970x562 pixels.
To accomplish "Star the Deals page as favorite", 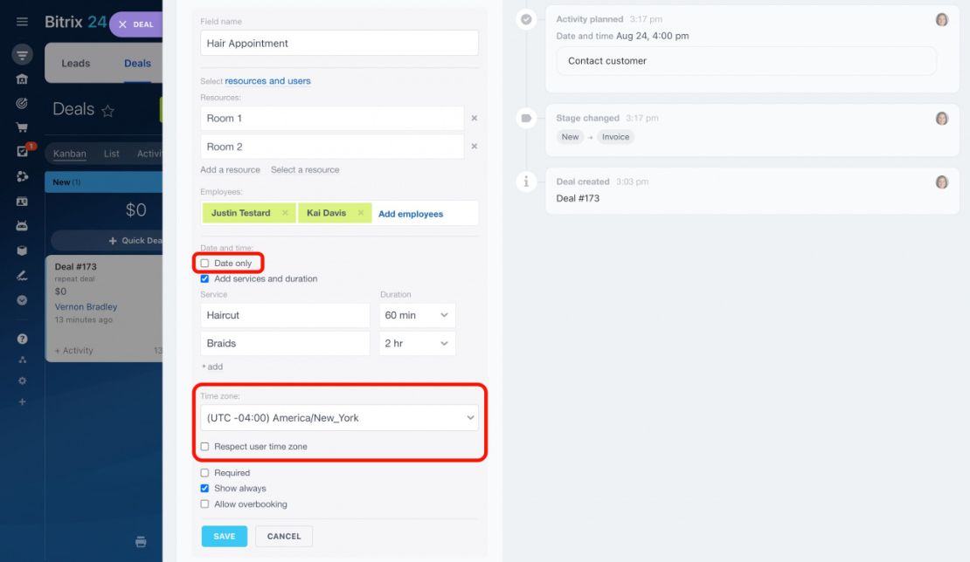I will click(107, 111).
